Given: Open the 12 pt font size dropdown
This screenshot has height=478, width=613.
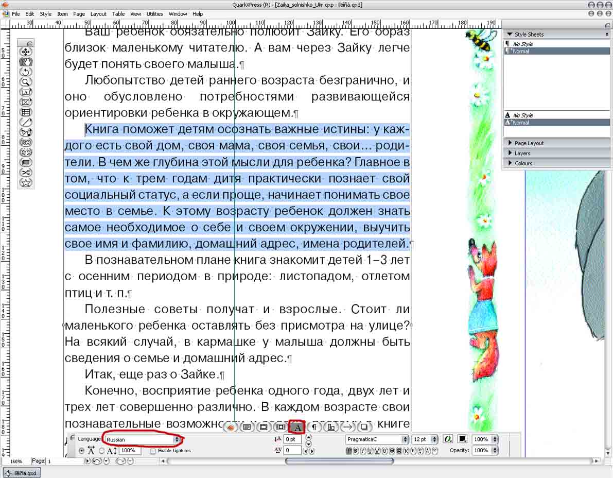Looking at the screenshot, I should [x=425, y=439].
